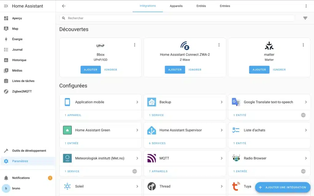Click the Liste d'achats checklist icon
The height and width of the screenshot is (196, 314).
pyautogui.click(x=236, y=130)
